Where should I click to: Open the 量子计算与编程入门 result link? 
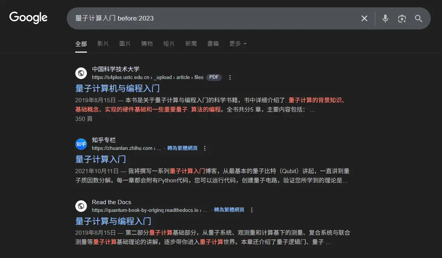point(113,221)
